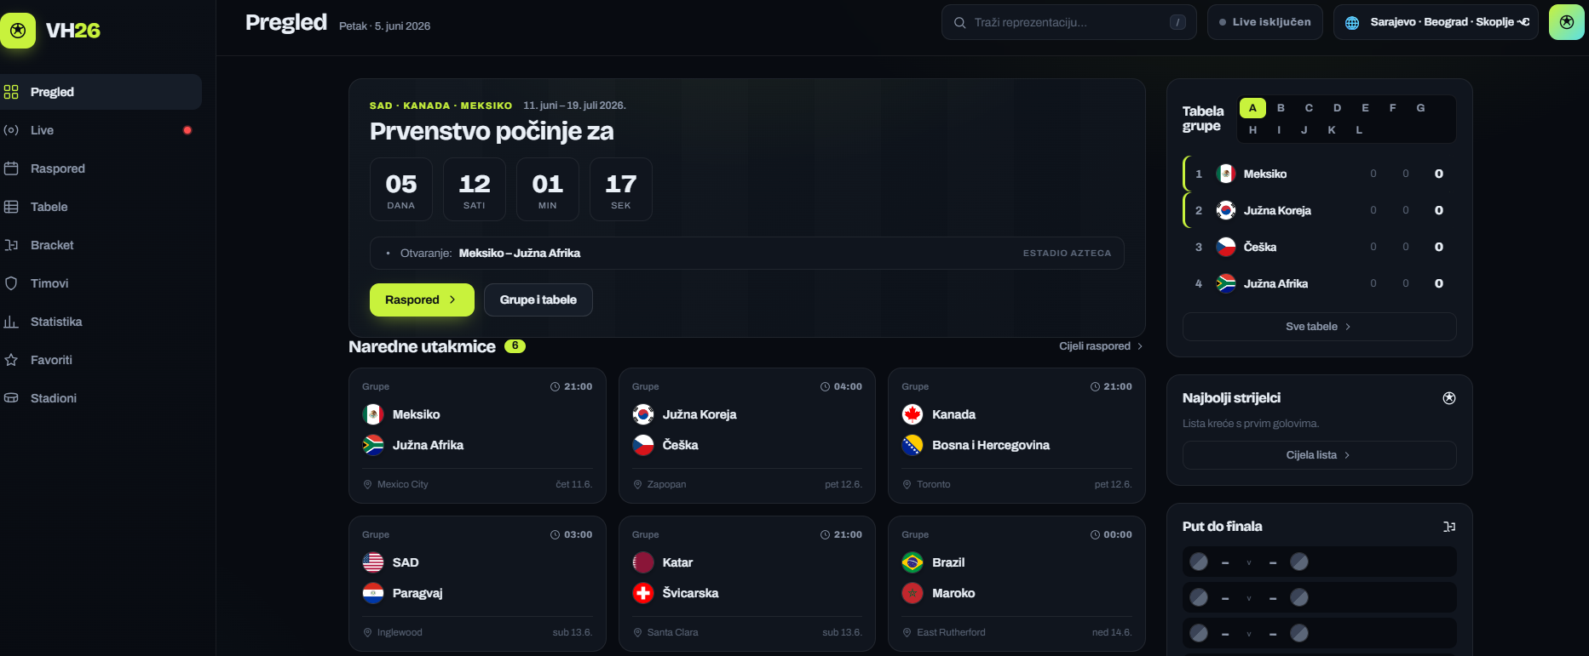Click the first Put do finala bracket row
Viewport: 1589px width, 656px height.
pos(1319,562)
